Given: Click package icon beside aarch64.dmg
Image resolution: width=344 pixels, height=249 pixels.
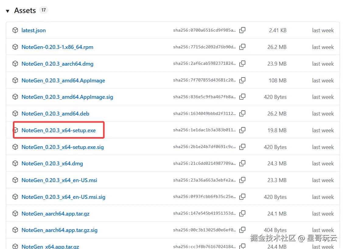Looking at the screenshot, I should [x=15, y=64].
